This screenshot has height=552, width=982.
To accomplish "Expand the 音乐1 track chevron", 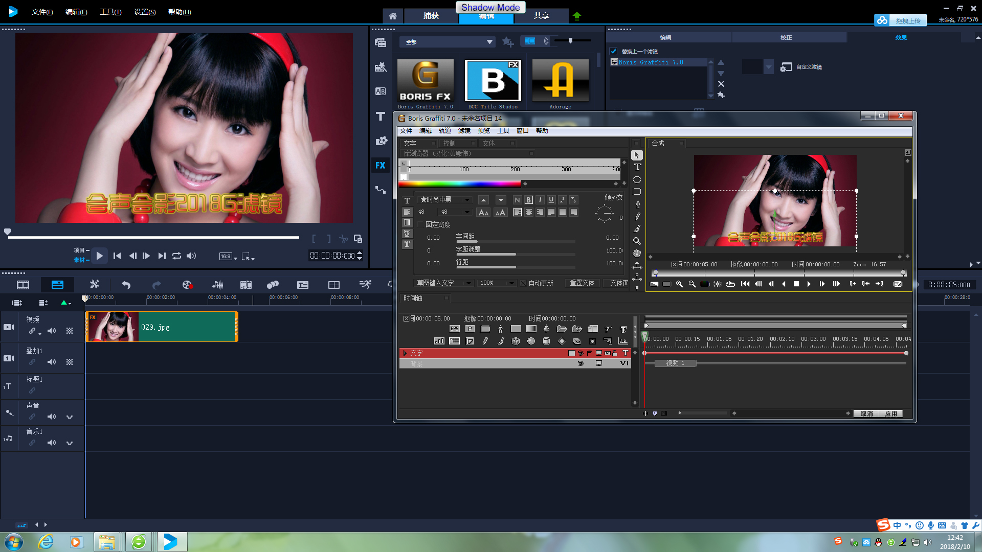I will point(70,443).
